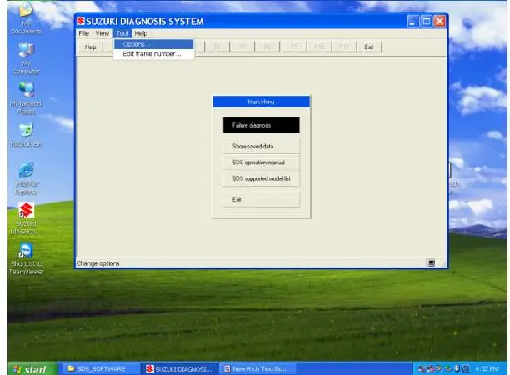Click the Show saved data button
Viewport: 510px width, 375px height.
coord(261,147)
